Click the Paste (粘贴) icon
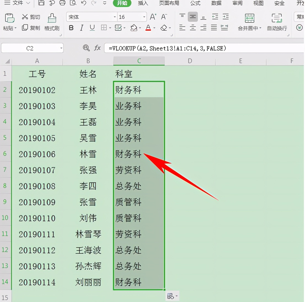 point(9,18)
